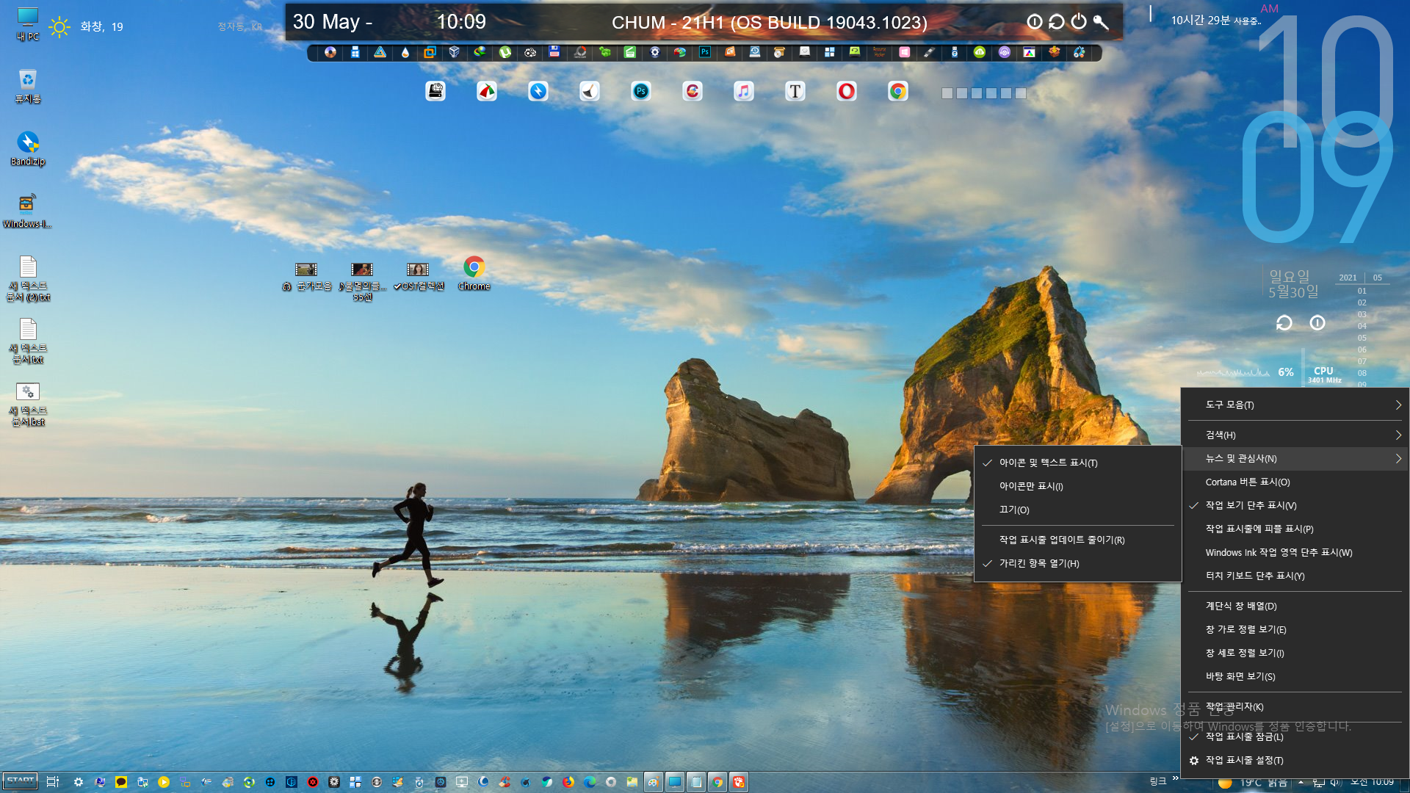Expand the 링크 toolbar chevron on taskbar

tap(1175, 778)
